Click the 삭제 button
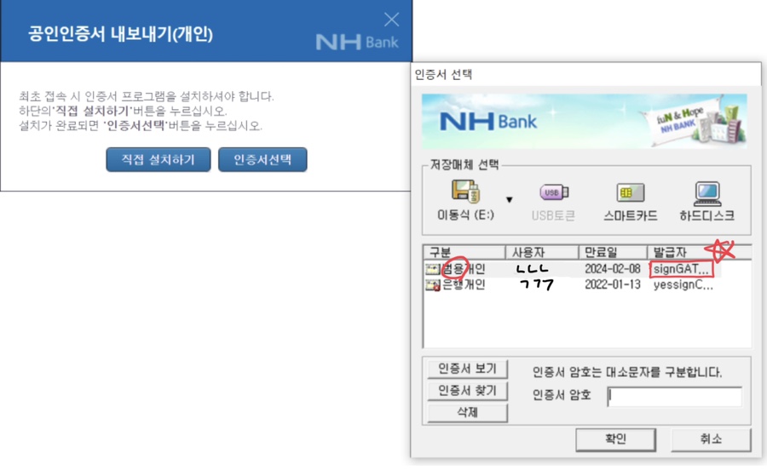Viewport: 767px width, 470px height. click(467, 412)
